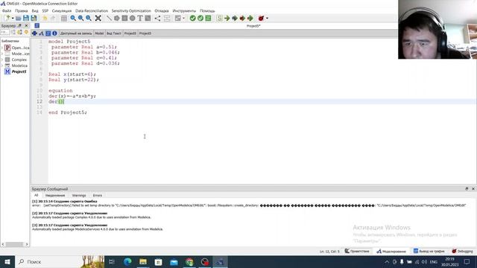Click Simulate with Transformational Debugger arrow
This screenshot has height=268, width=477.
(235, 18)
